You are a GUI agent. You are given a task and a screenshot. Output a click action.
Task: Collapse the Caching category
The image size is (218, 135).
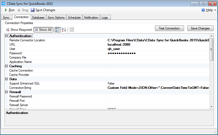6,66
